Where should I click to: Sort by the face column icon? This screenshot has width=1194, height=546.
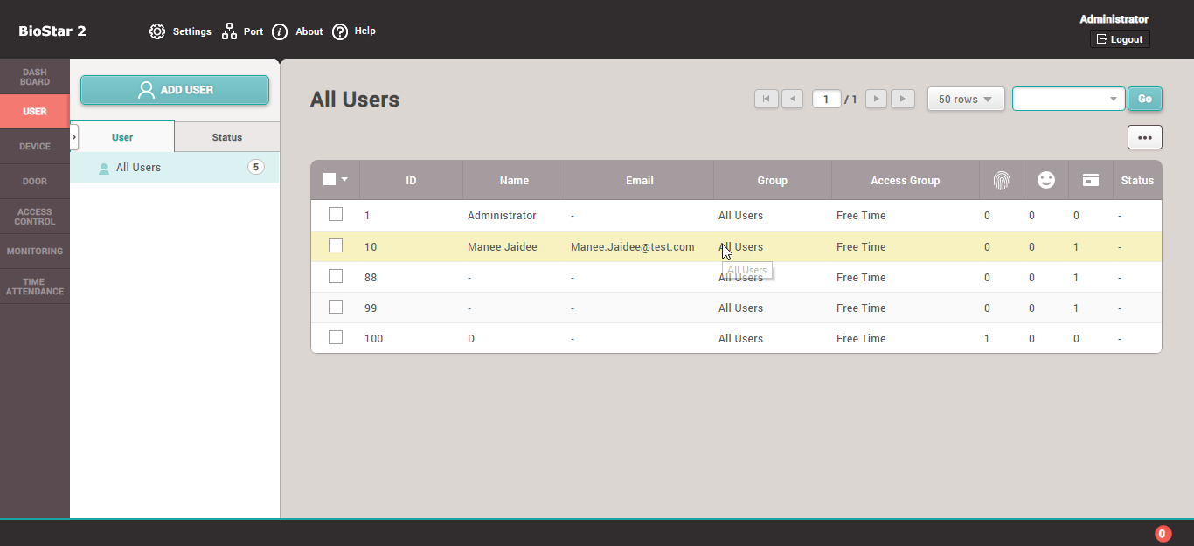pos(1045,180)
